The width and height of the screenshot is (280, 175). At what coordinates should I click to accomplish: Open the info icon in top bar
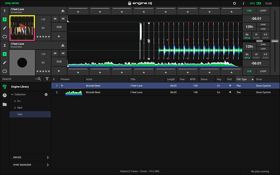[243, 3]
